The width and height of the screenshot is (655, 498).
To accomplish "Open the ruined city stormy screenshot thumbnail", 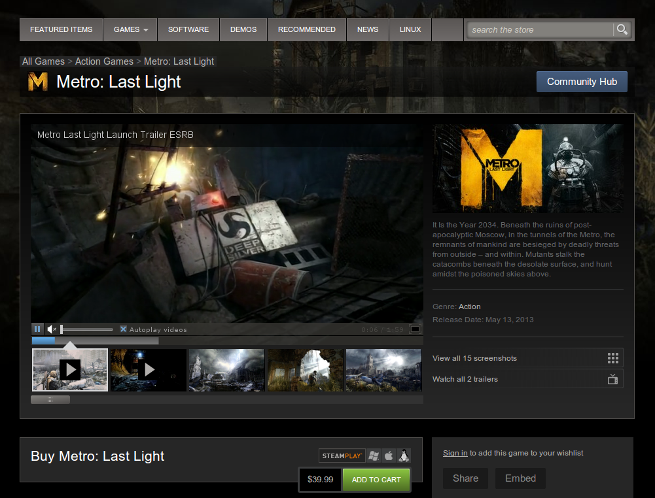I will (x=227, y=370).
